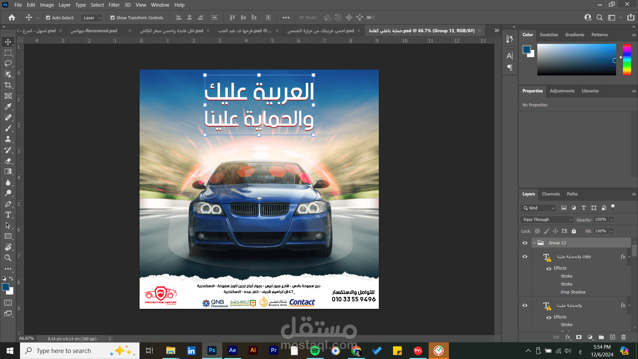Choose the Horizontal Type tool
Viewport: 638px width, 359px height.
[x=8, y=215]
